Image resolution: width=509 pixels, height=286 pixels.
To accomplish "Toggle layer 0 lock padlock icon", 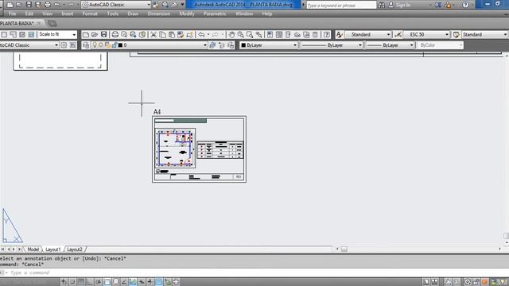I will pyautogui.click(x=114, y=45).
